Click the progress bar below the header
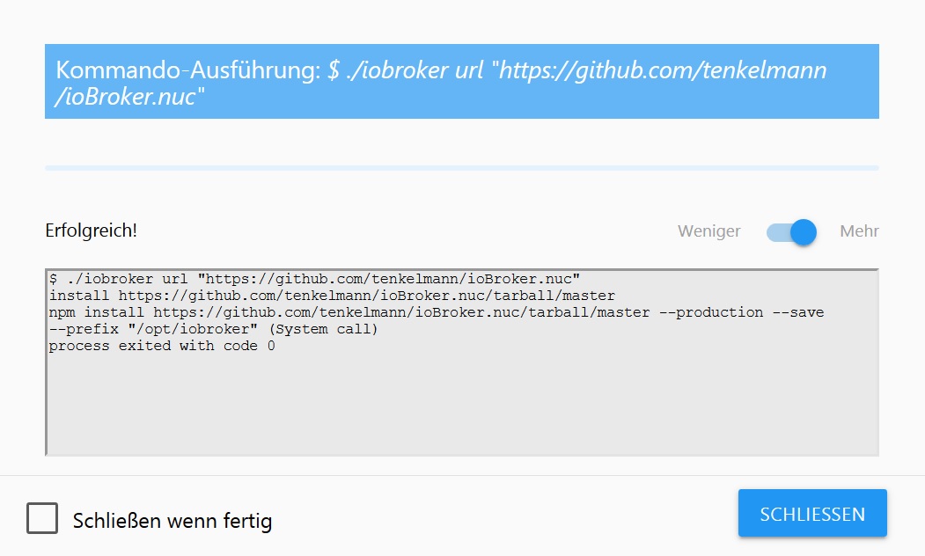 click(x=462, y=168)
